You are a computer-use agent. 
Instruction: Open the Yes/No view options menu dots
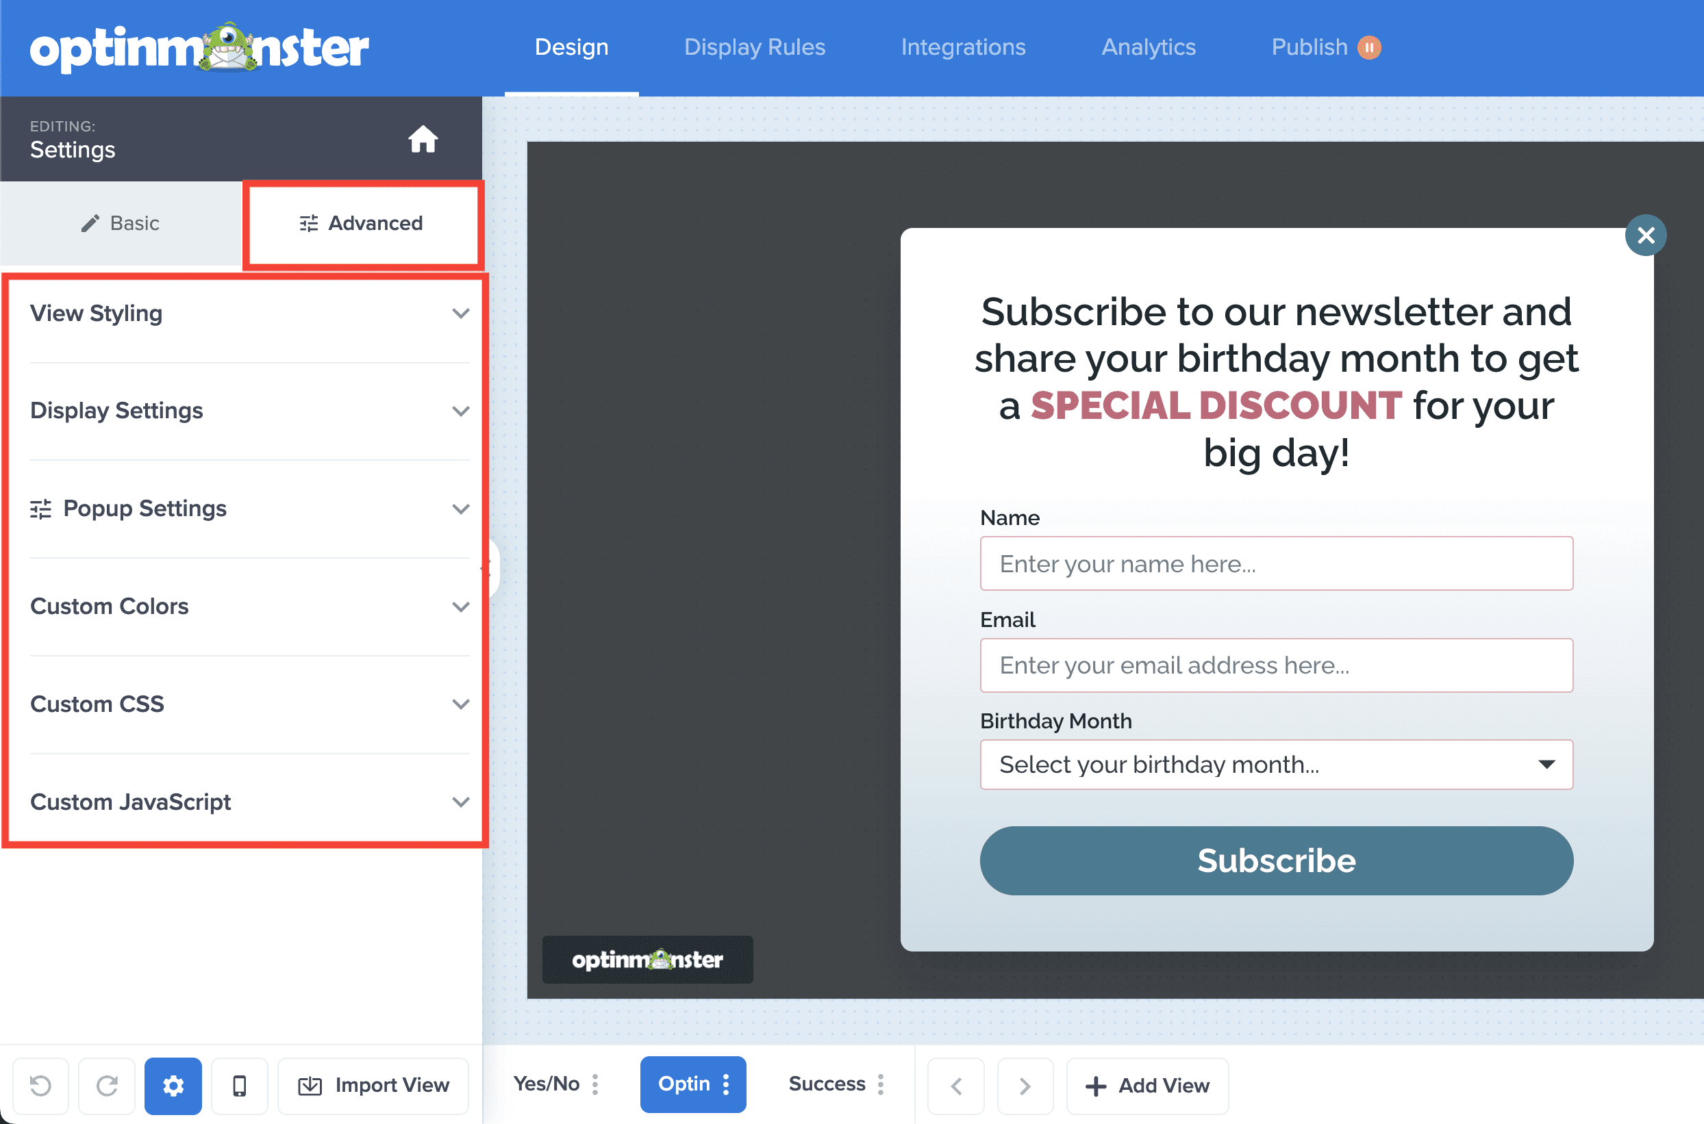[595, 1084]
